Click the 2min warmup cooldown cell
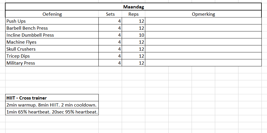This screenshot has width=267, height=133. pos(52,105)
